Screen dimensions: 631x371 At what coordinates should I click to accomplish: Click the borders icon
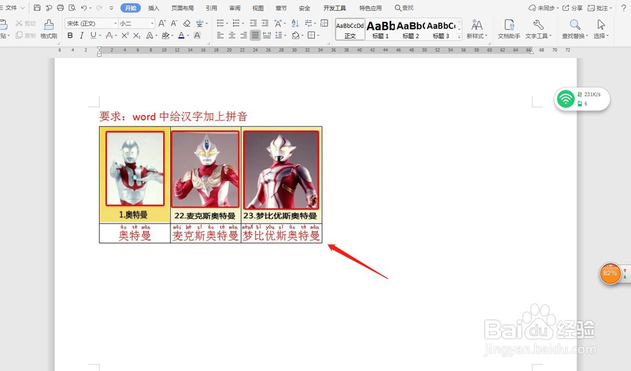point(311,35)
